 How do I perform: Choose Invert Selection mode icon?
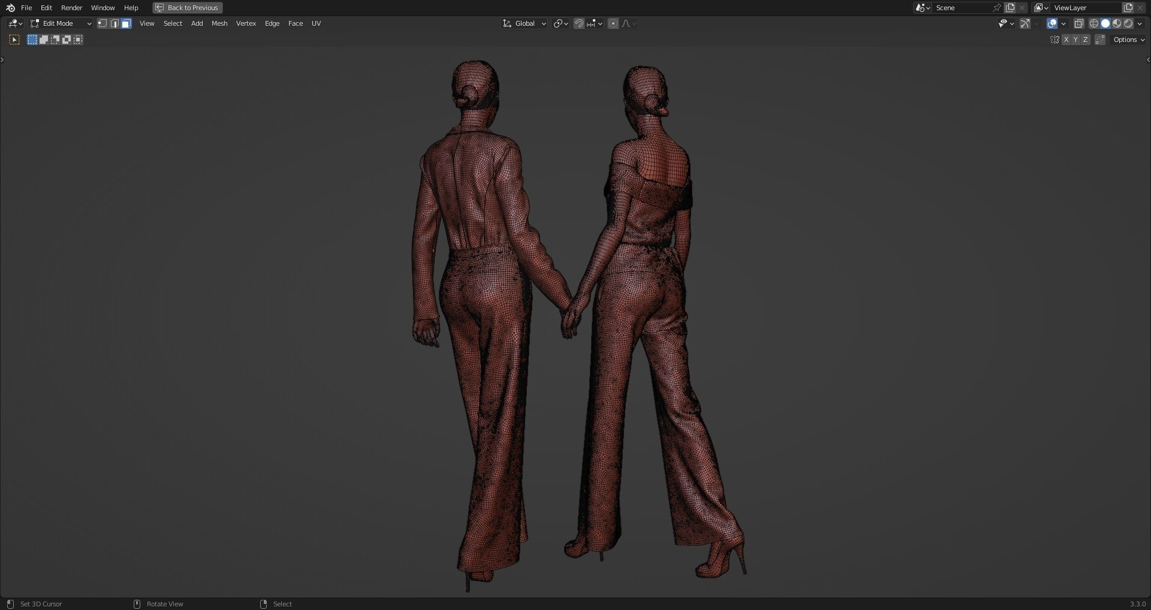(67, 40)
